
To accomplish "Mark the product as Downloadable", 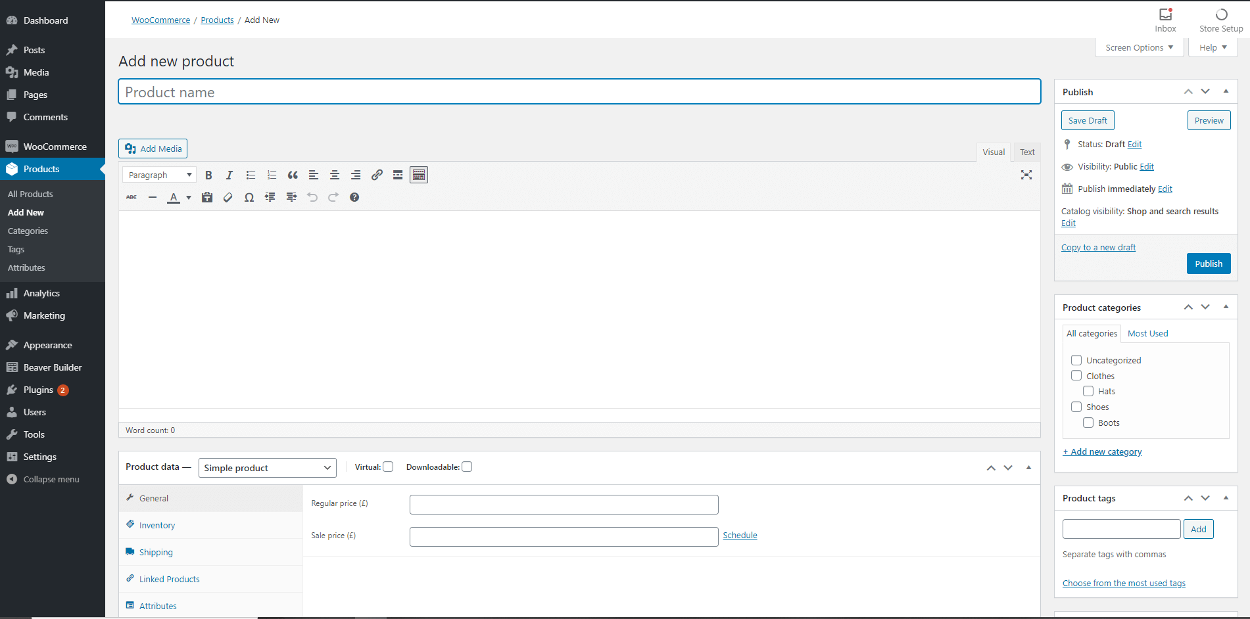I will pos(467,466).
